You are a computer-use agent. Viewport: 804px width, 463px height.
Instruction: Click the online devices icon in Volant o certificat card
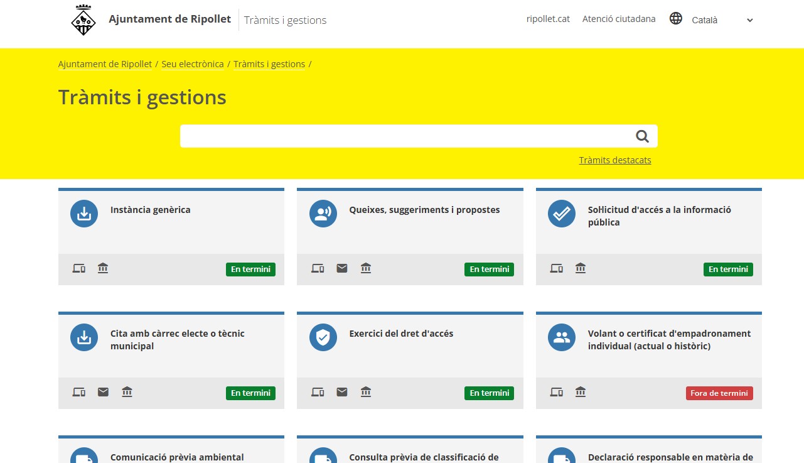(x=557, y=392)
